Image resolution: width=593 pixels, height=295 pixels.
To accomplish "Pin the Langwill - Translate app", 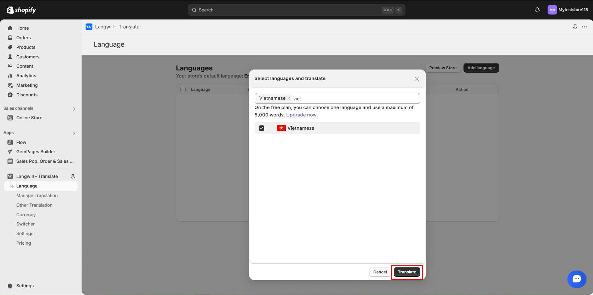I will coord(73,176).
